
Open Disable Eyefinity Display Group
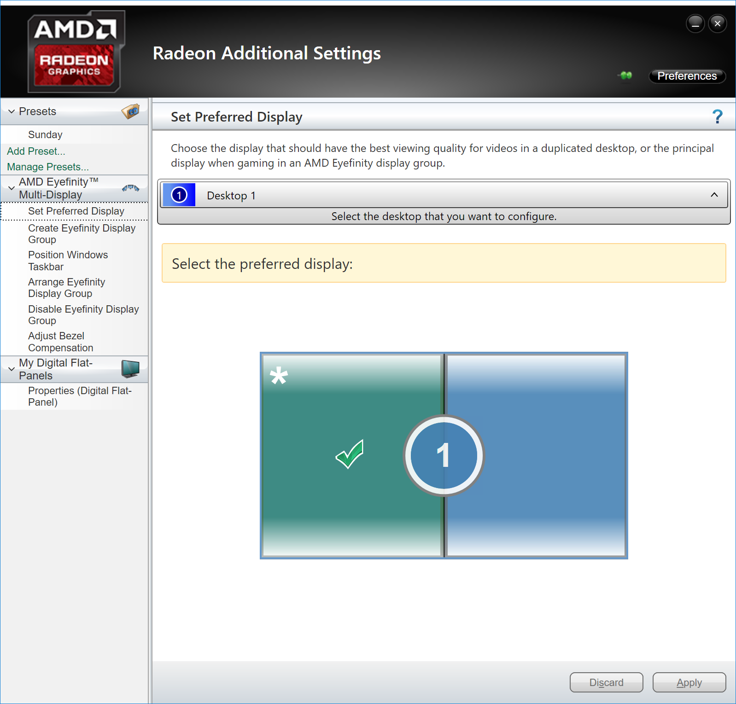[x=83, y=315]
